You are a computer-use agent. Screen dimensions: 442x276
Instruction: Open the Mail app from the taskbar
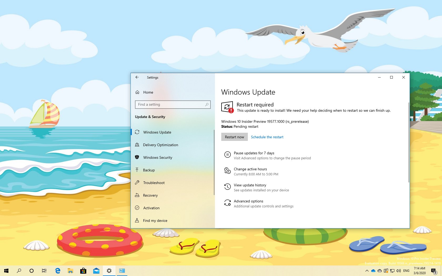[96, 271]
